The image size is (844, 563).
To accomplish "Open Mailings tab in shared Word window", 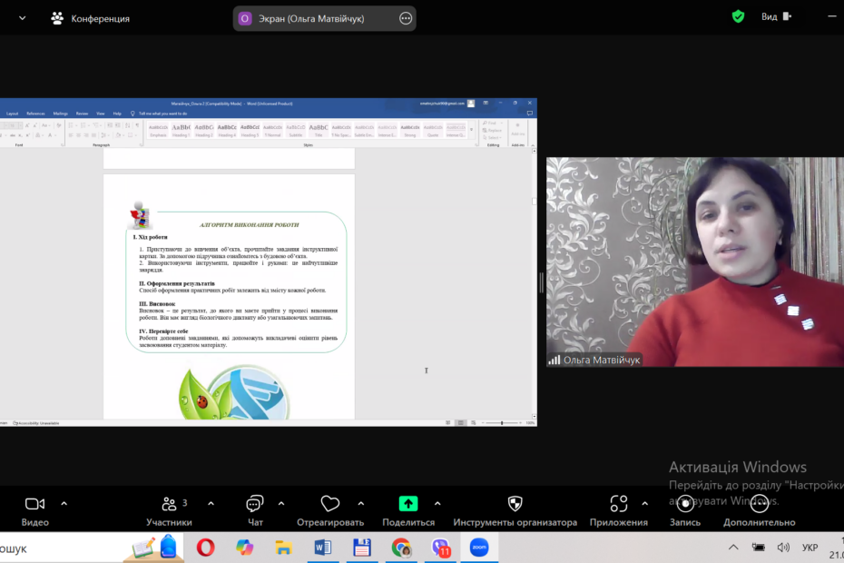I will point(60,114).
